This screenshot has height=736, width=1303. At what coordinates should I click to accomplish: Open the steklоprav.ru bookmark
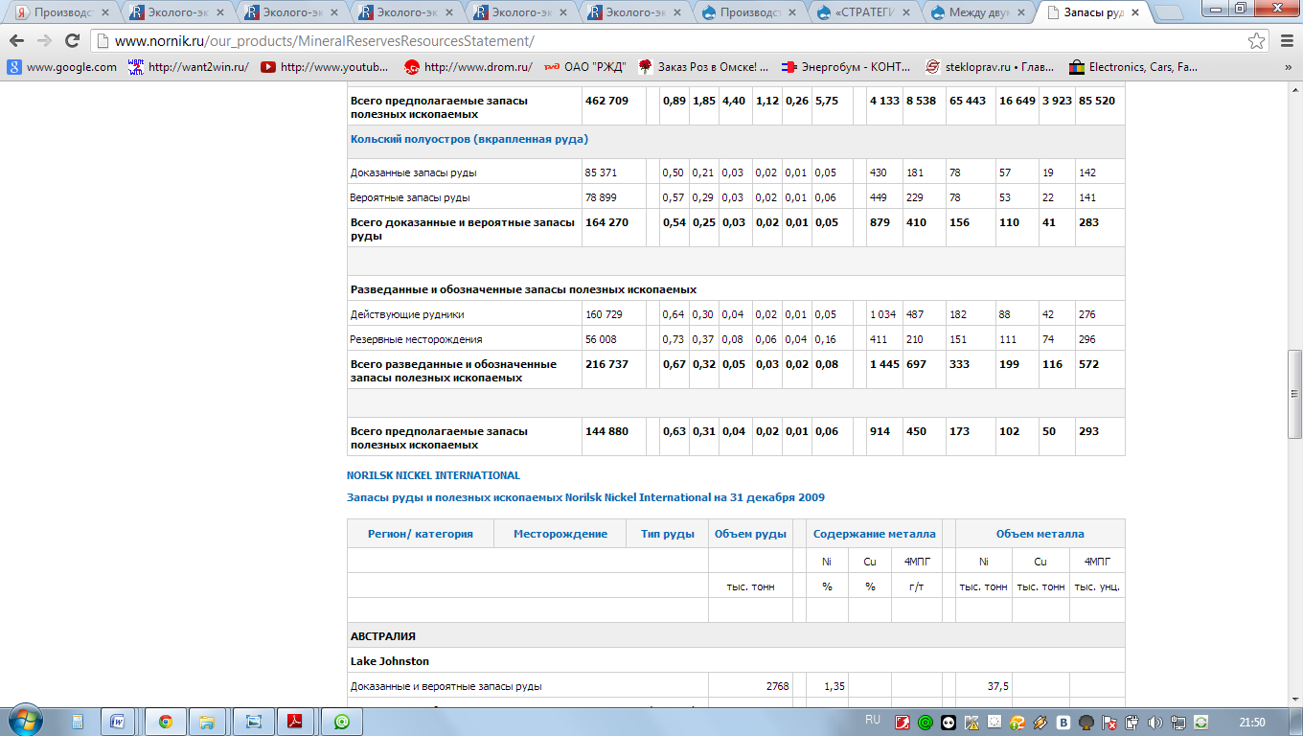coord(992,67)
